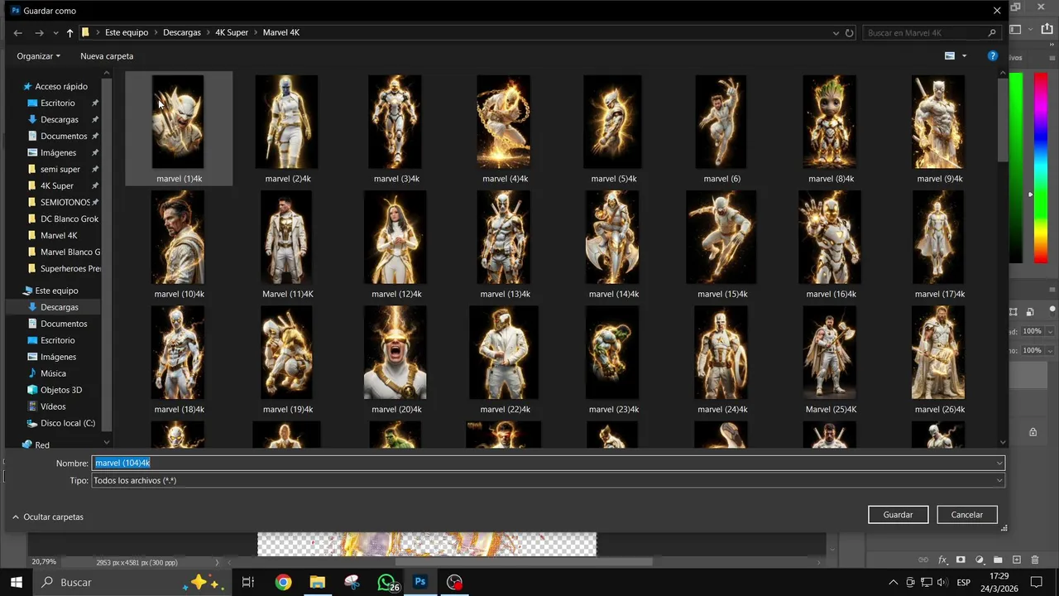Create new adjustment layer in Photoshop
This screenshot has width=1059, height=596.
pos(980,560)
